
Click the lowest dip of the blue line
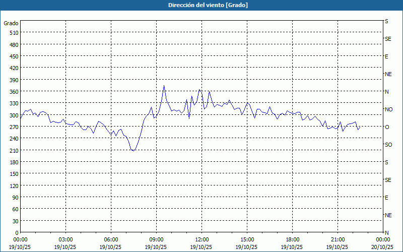point(133,151)
